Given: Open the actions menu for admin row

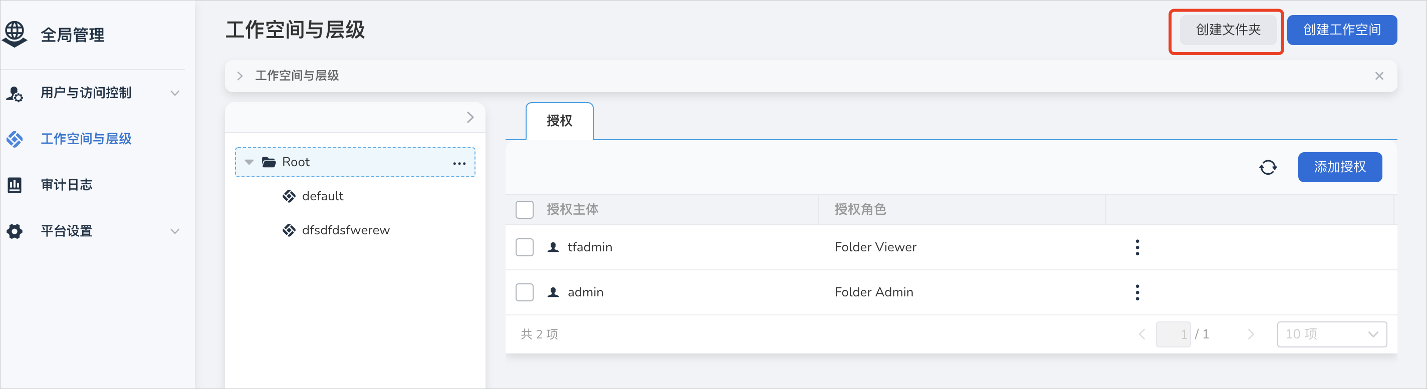Looking at the screenshot, I should coord(1137,292).
